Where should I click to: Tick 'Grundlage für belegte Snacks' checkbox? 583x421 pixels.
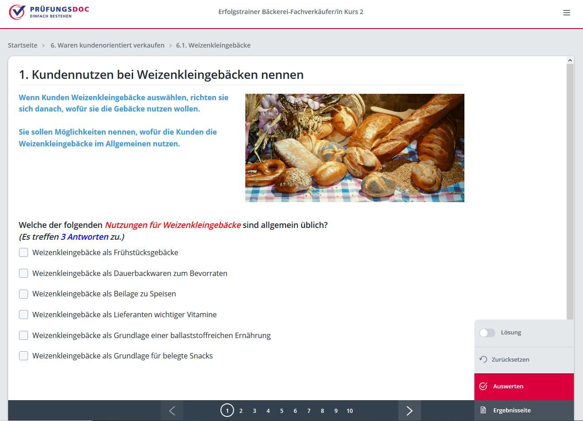pos(24,356)
